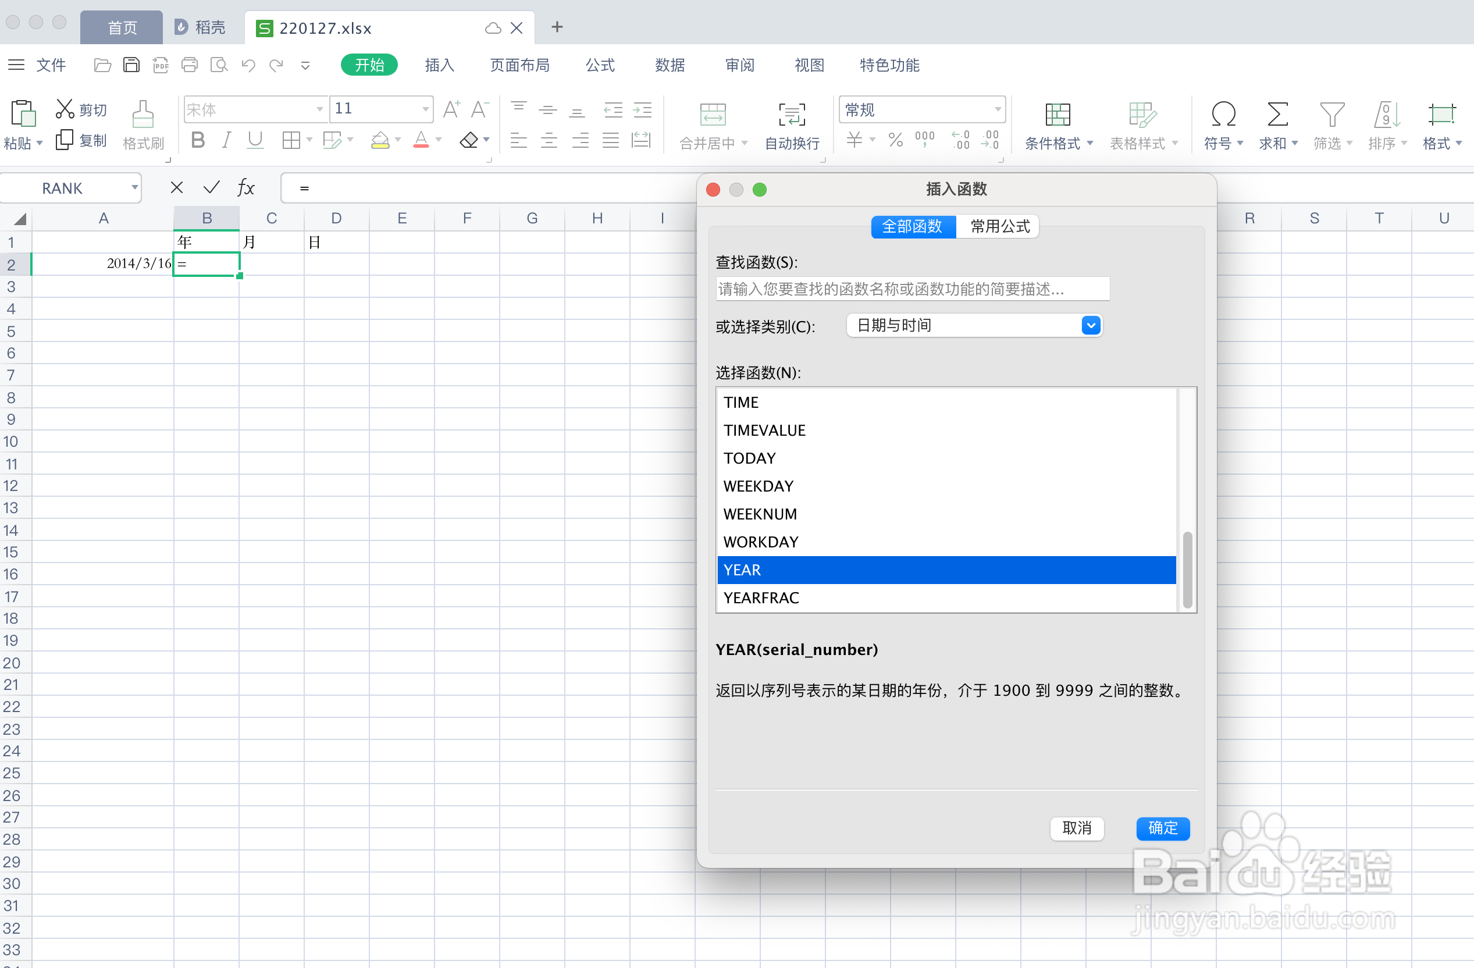Expand the function category dropdown
This screenshot has width=1474, height=968.
coord(1091,325)
